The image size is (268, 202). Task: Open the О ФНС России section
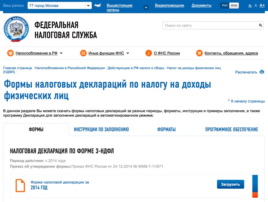pyautogui.click(x=167, y=53)
